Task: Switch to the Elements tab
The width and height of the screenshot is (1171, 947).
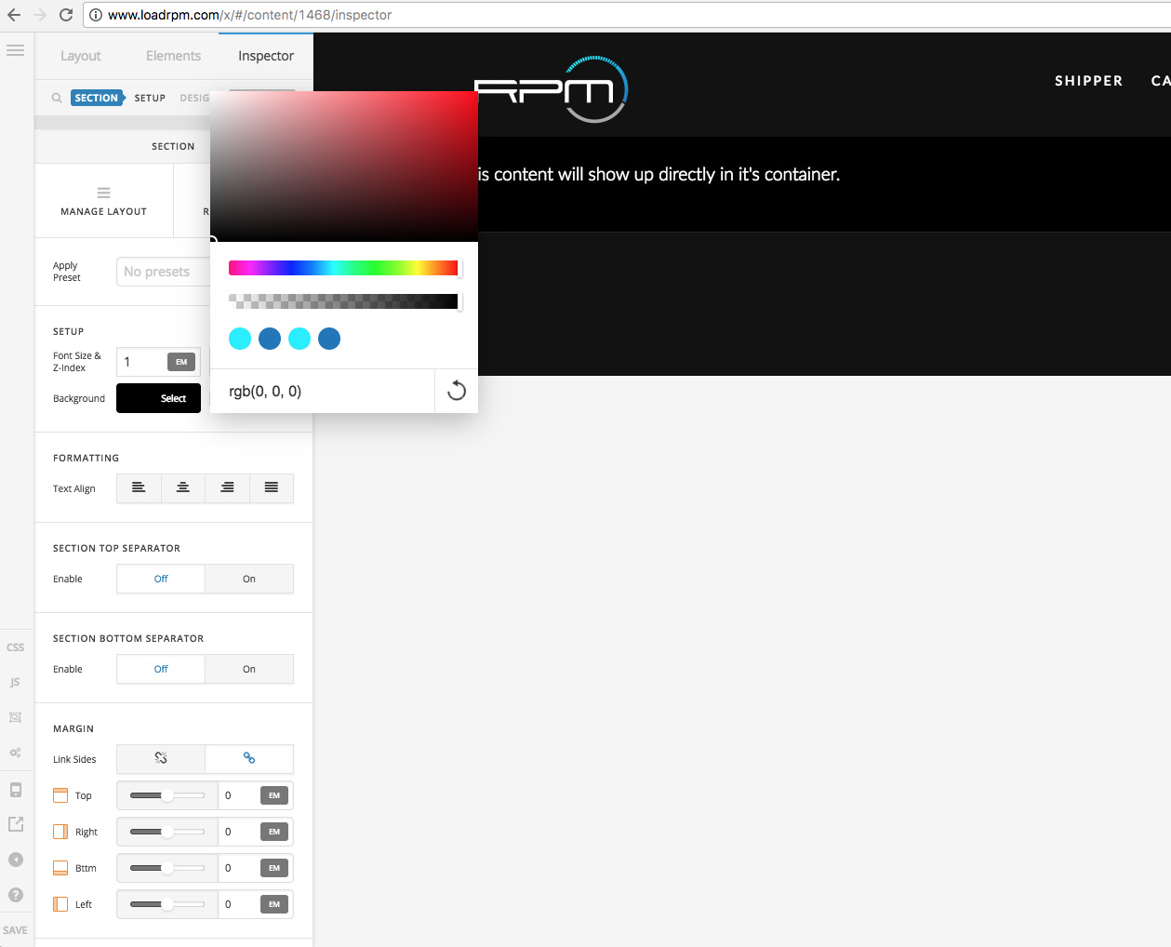Action: click(173, 56)
